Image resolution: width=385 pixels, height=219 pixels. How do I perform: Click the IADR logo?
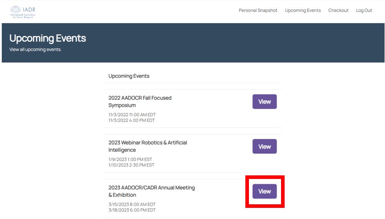(x=23, y=12)
